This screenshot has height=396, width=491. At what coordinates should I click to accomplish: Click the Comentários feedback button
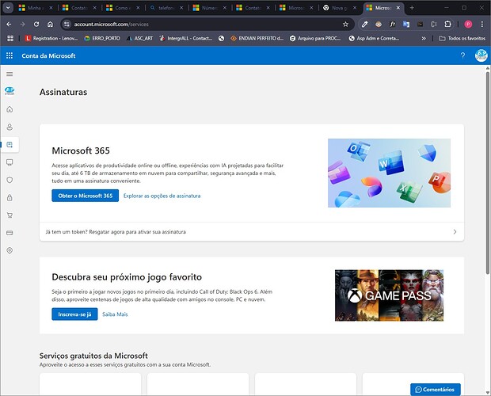coord(436,390)
